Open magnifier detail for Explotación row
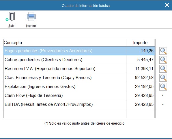The height and width of the screenshot is (139, 172). pos(163,87)
